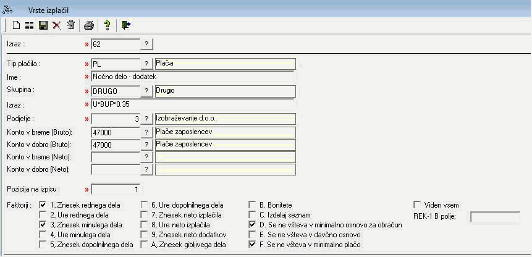The image size is (532, 257).
Task: Open the lookup for Konto v breme (Bruto)
Action: 146,132
